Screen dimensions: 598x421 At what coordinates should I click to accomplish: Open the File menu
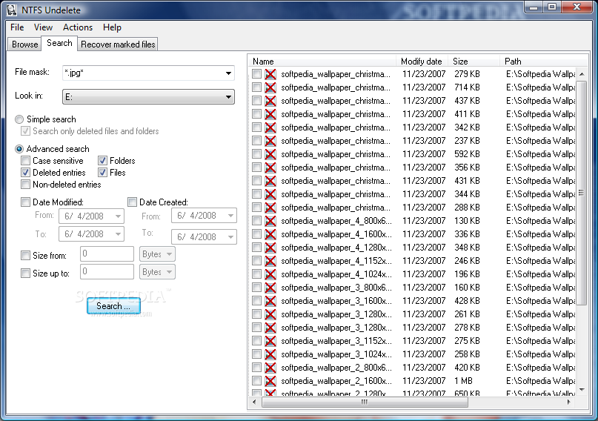17,27
